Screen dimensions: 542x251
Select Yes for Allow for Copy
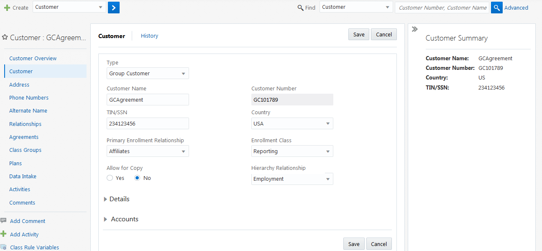(110, 178)
